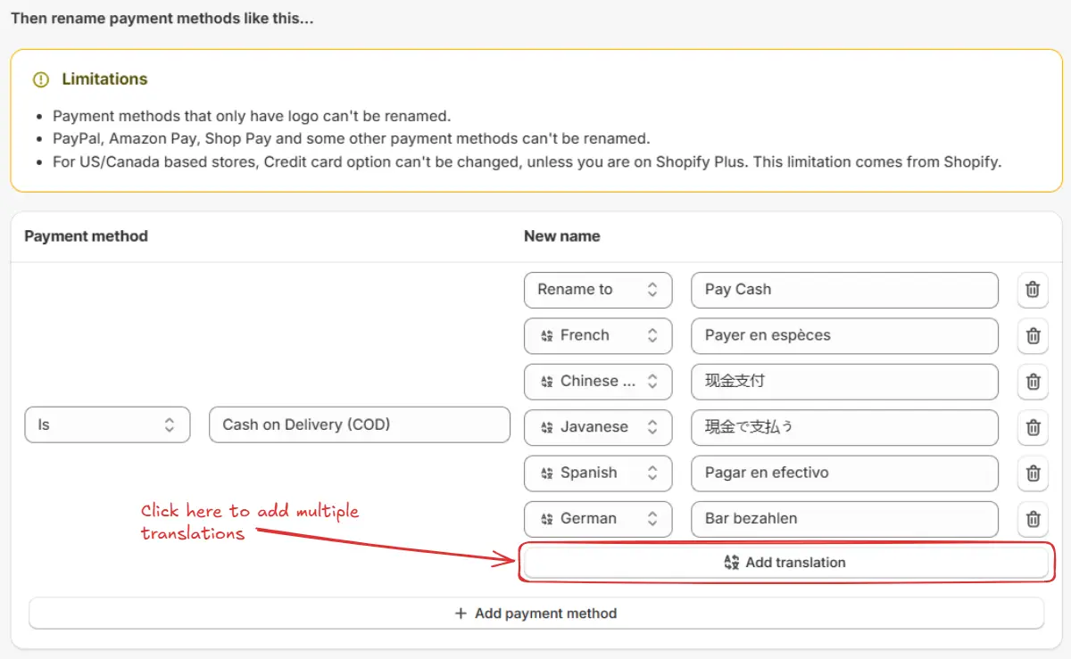Change the Javanese language selector

click(598, 427)
